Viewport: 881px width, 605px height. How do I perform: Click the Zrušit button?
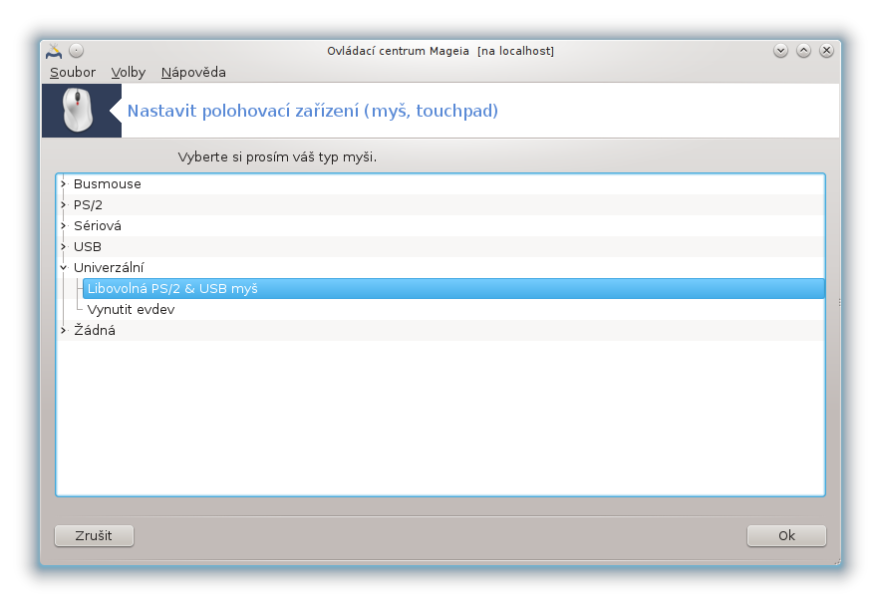click(94, 535)
